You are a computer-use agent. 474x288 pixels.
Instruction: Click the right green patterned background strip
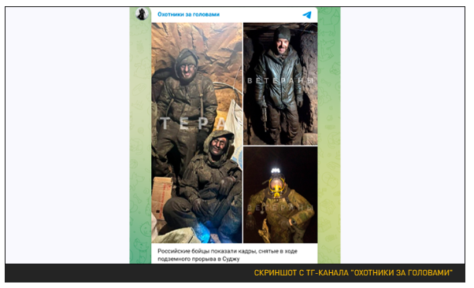point(329,135)
